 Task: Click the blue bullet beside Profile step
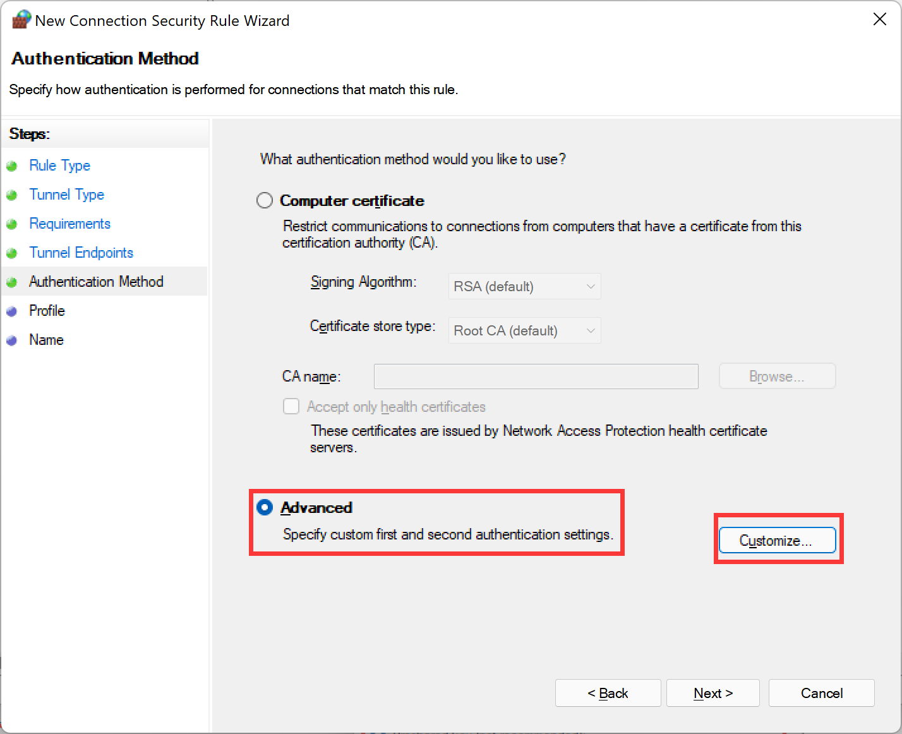11,311
